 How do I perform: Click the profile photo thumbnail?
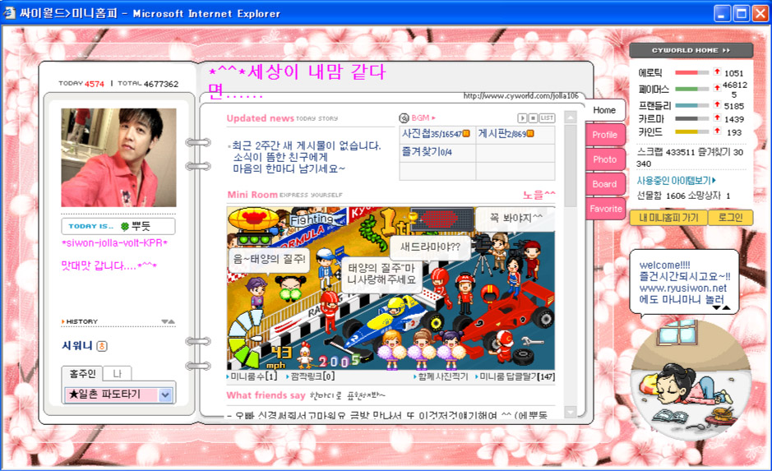pyautogui.click(x=118, y=158)
